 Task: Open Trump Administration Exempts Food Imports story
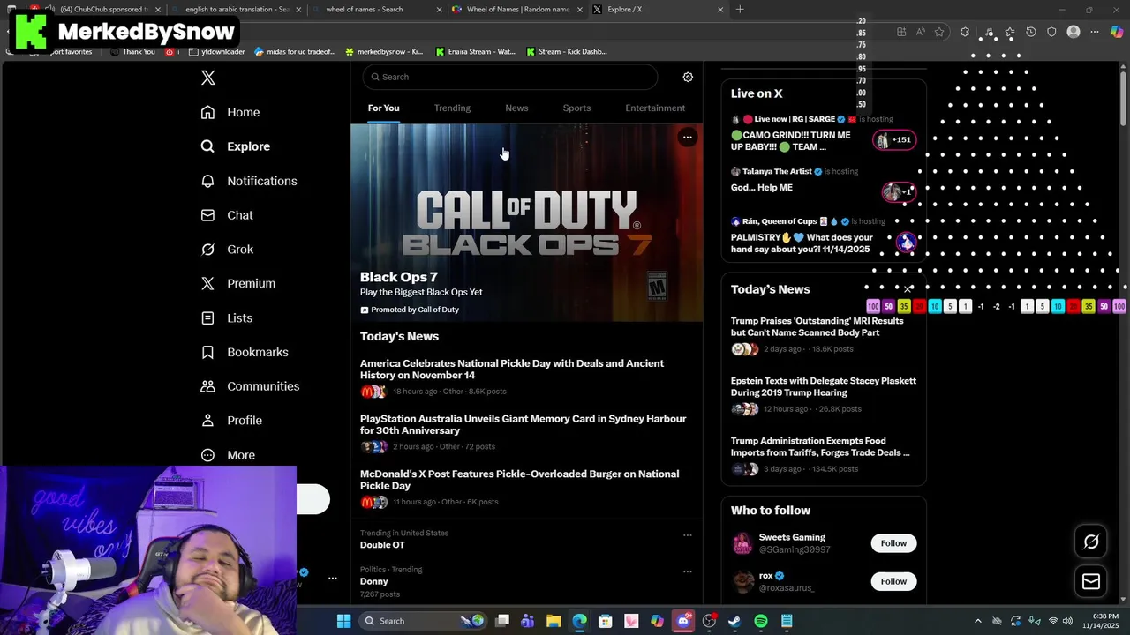(821, 446)
